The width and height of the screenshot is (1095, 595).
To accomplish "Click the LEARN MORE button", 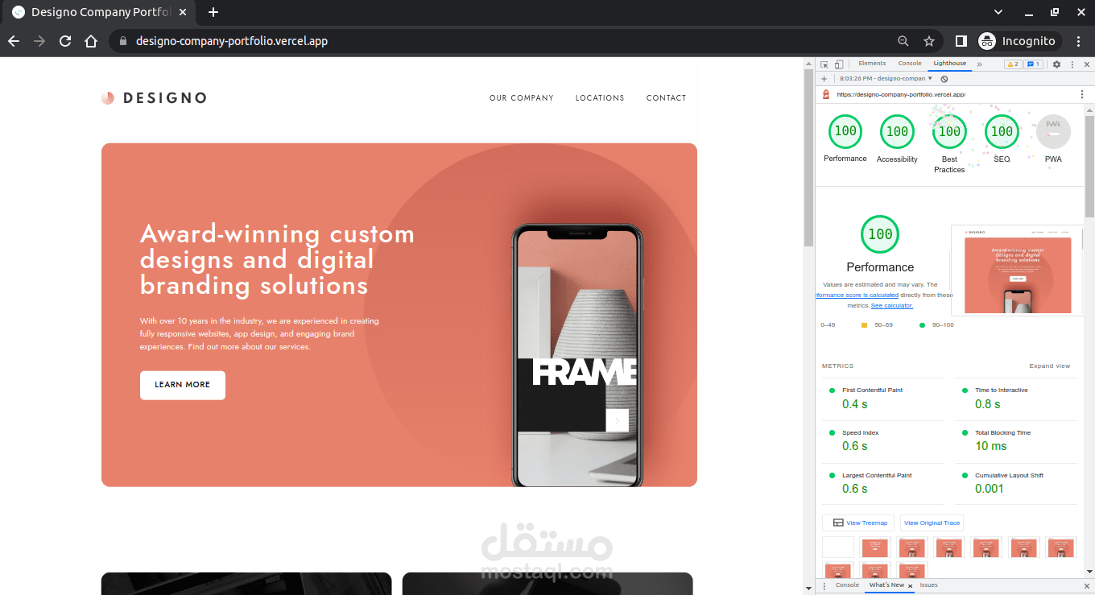I will click(x=183, y=385).
